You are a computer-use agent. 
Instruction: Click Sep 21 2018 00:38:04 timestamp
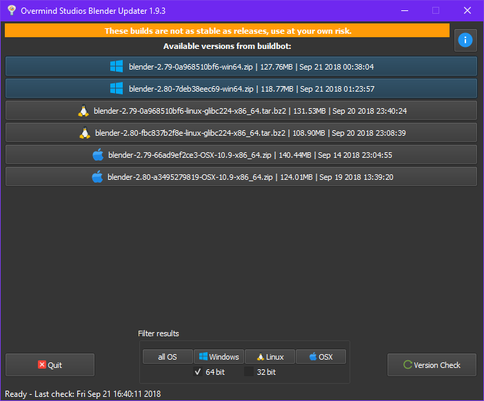[x=336, y=67]
